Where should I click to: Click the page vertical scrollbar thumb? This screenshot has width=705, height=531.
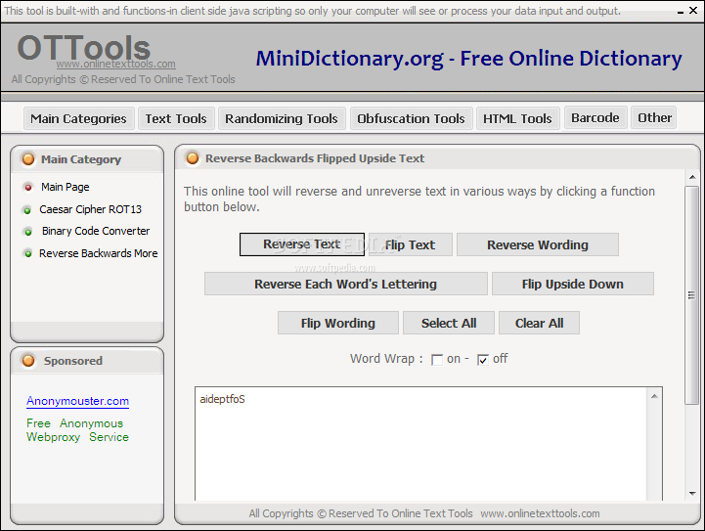[x=691, y=295]
